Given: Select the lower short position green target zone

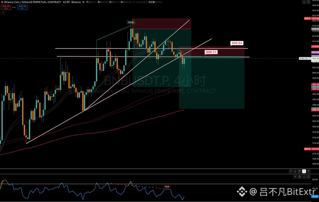Looking at the screenshot, I should tap(212, 82).
